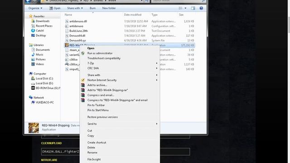The image size is (290, 163).
Task: Click the RED-Win64-Shipping application icon in list
Action: coord(67,45)
